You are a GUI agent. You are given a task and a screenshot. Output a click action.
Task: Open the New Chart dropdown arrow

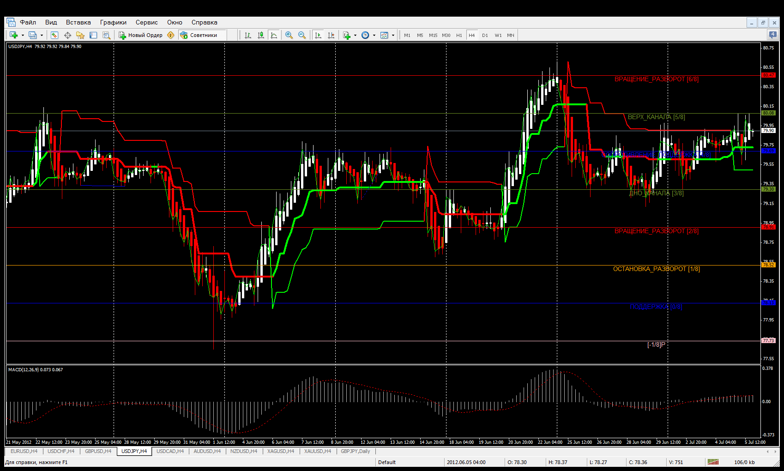click(22, 35)
